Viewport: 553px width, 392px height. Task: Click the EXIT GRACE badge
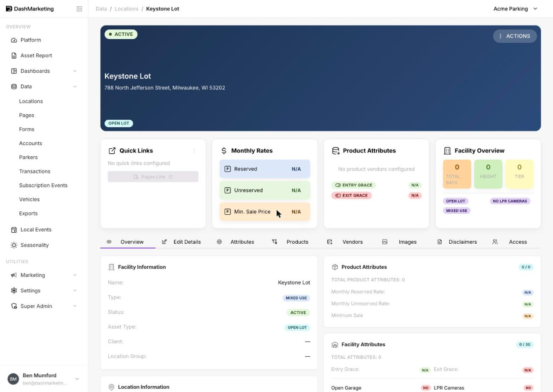(351, 196)
